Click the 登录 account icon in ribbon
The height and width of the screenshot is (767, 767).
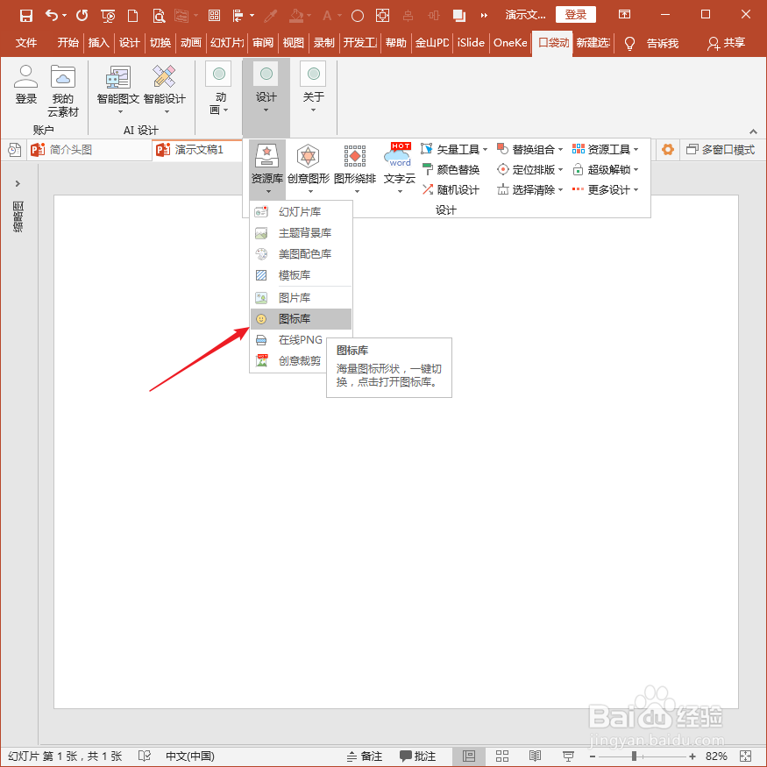[26, 85]
